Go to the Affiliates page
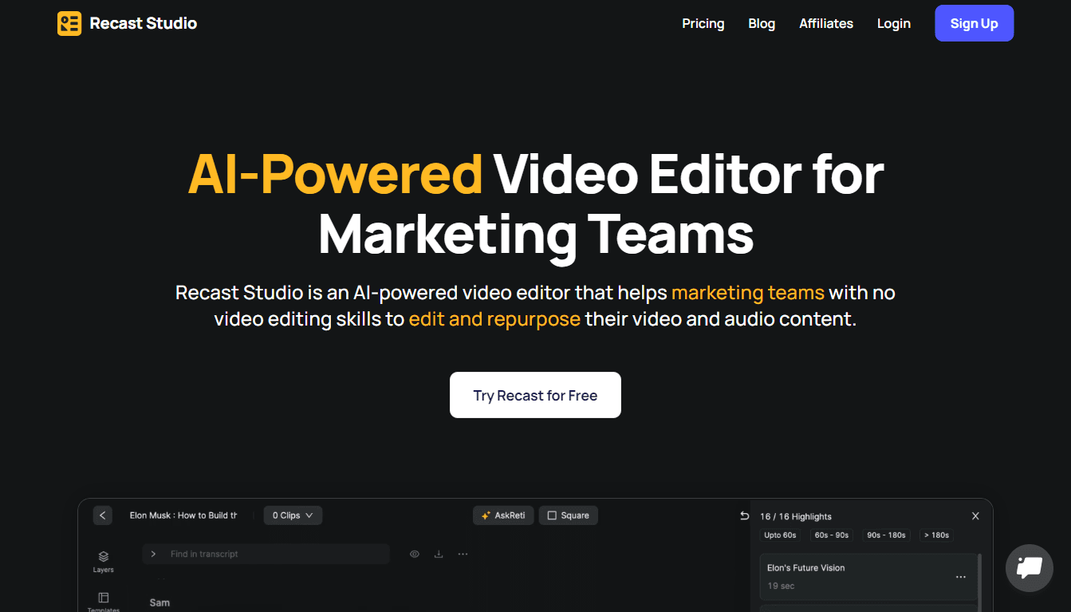Screen dimensions: 1071x612 click(x=825, y=23)
